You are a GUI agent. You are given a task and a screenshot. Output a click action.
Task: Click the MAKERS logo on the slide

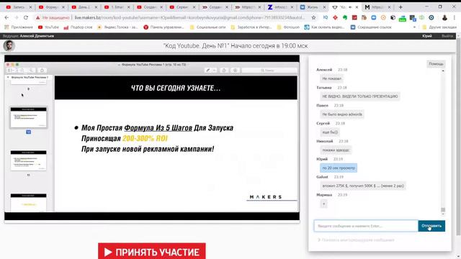pyautogui.click(x=266, y=197)
